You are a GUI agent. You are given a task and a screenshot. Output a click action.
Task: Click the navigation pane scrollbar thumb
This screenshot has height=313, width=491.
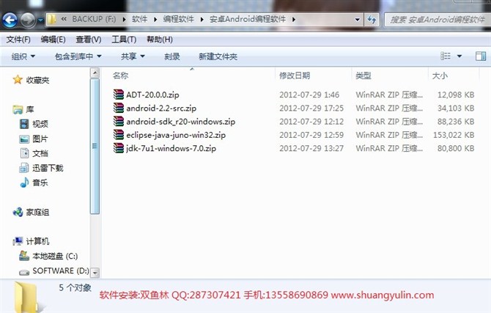pos(95,147)
